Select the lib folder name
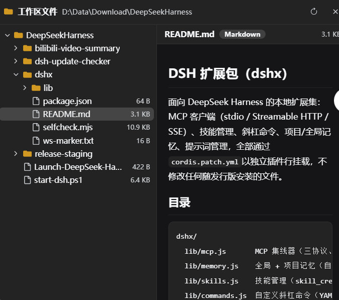339x300 pixels. pyautogui.click(x=48, y=88)
